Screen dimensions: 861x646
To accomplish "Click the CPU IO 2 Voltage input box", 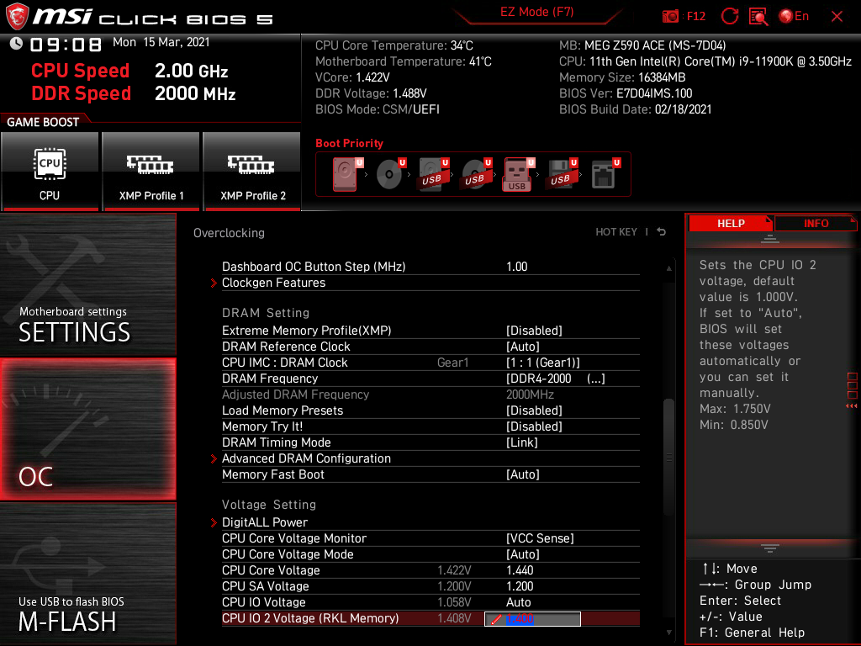I will point(532,618).
